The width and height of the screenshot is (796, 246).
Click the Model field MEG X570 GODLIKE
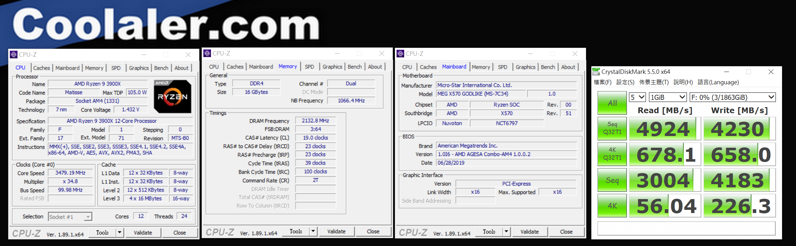tap(481, 94)
